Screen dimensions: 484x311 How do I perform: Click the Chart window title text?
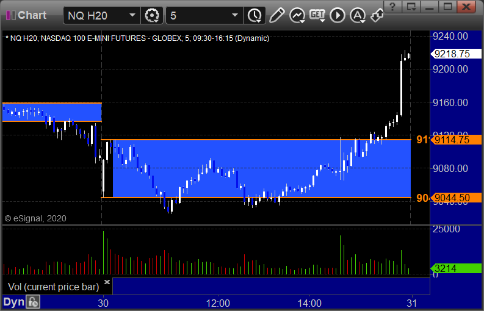point(32,15)
